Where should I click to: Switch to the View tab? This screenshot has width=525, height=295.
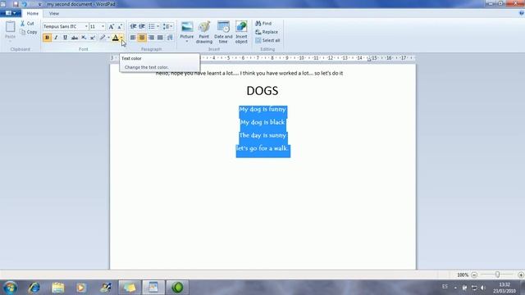coord(54,13)
